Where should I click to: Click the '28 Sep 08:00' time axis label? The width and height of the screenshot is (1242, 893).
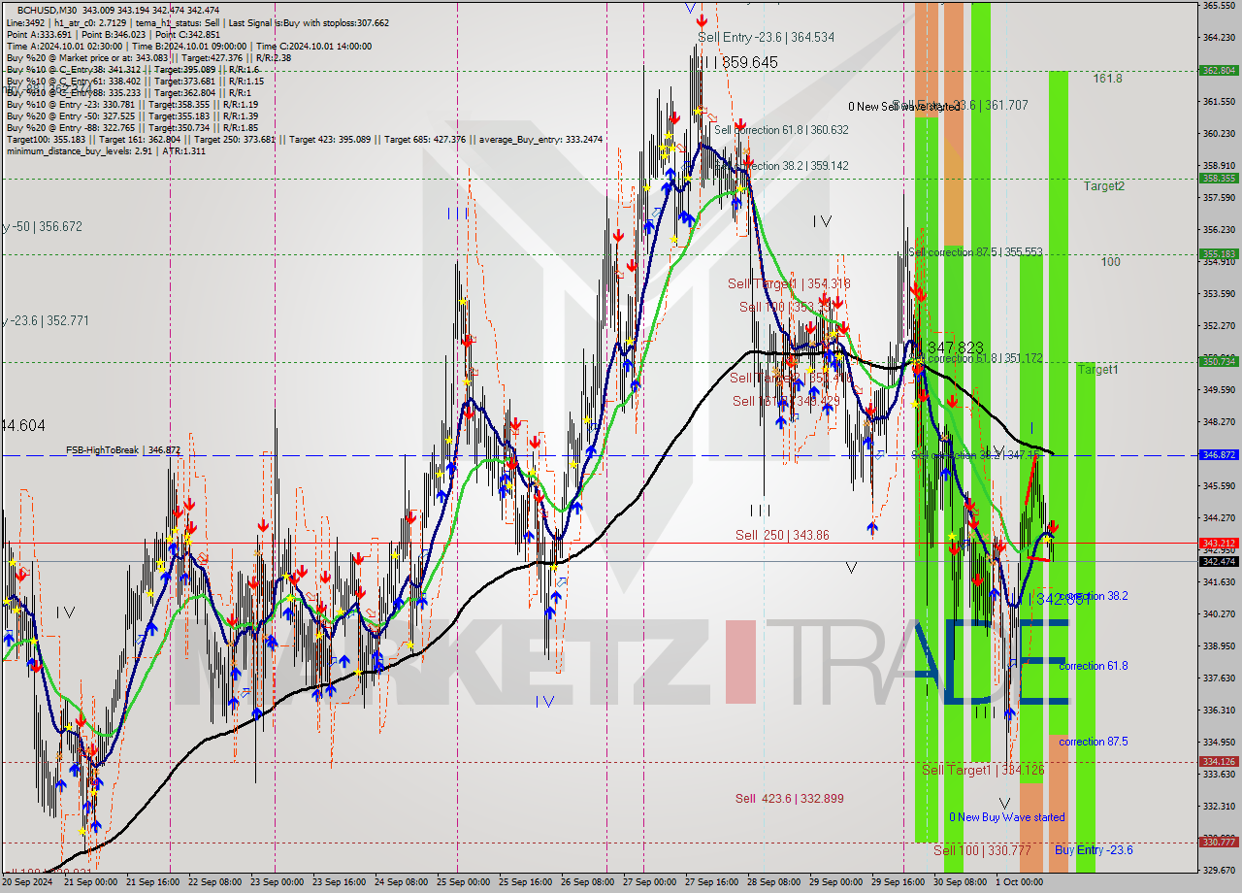pos(773,882)
